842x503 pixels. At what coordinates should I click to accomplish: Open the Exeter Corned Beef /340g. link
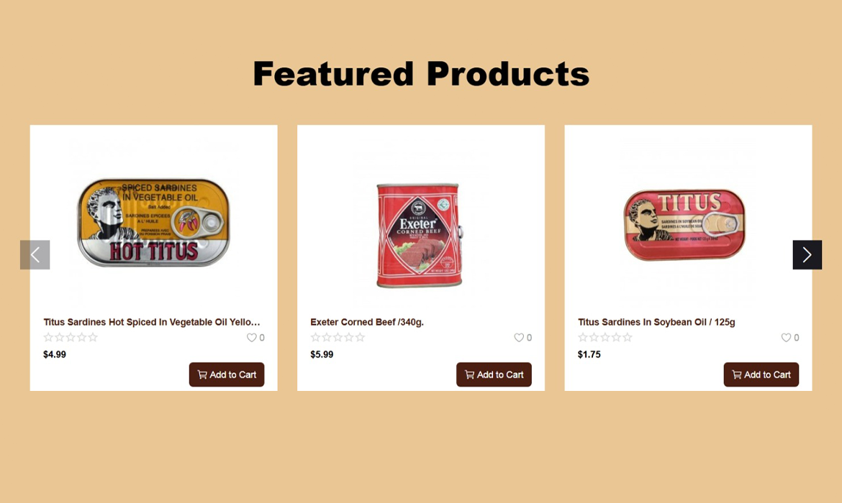[367, 322]
